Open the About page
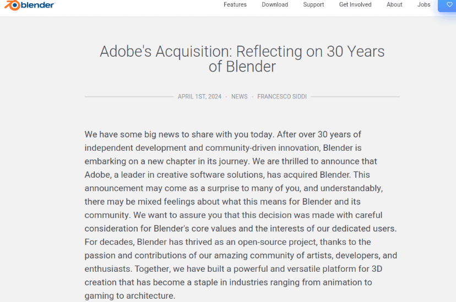 click(394, 4)
